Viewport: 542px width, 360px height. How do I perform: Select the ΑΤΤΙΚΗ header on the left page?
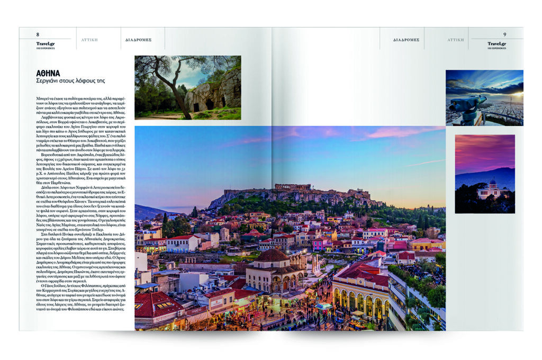[89, 40]
